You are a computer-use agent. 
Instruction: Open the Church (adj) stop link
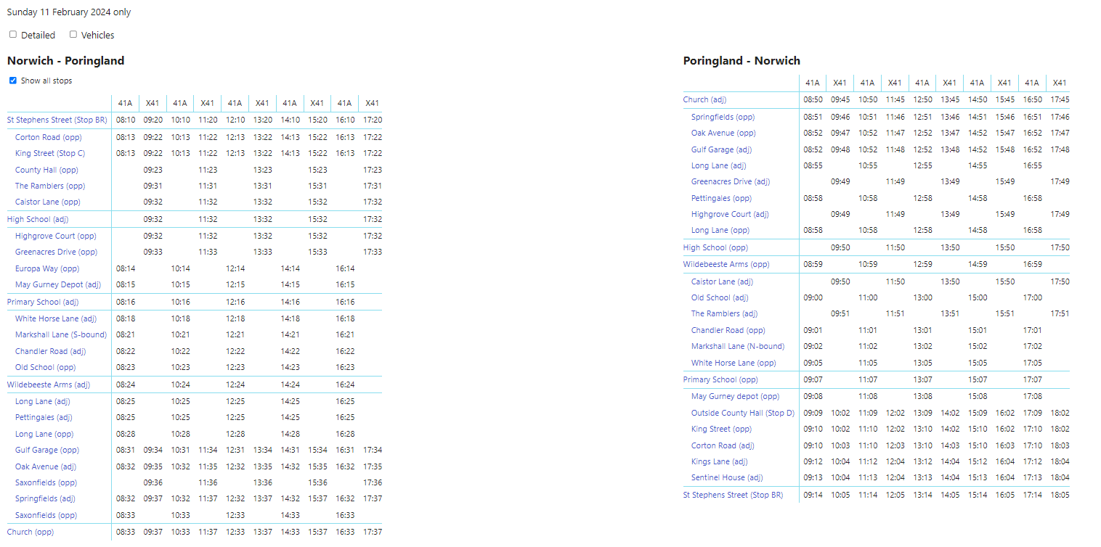(x=704, y=99)
